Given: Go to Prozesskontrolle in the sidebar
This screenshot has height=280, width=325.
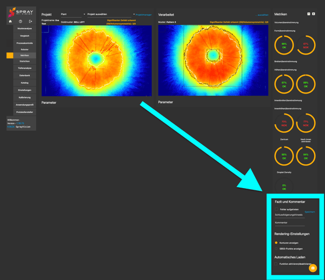Looking at the screenshot, I should click(25, 43).
